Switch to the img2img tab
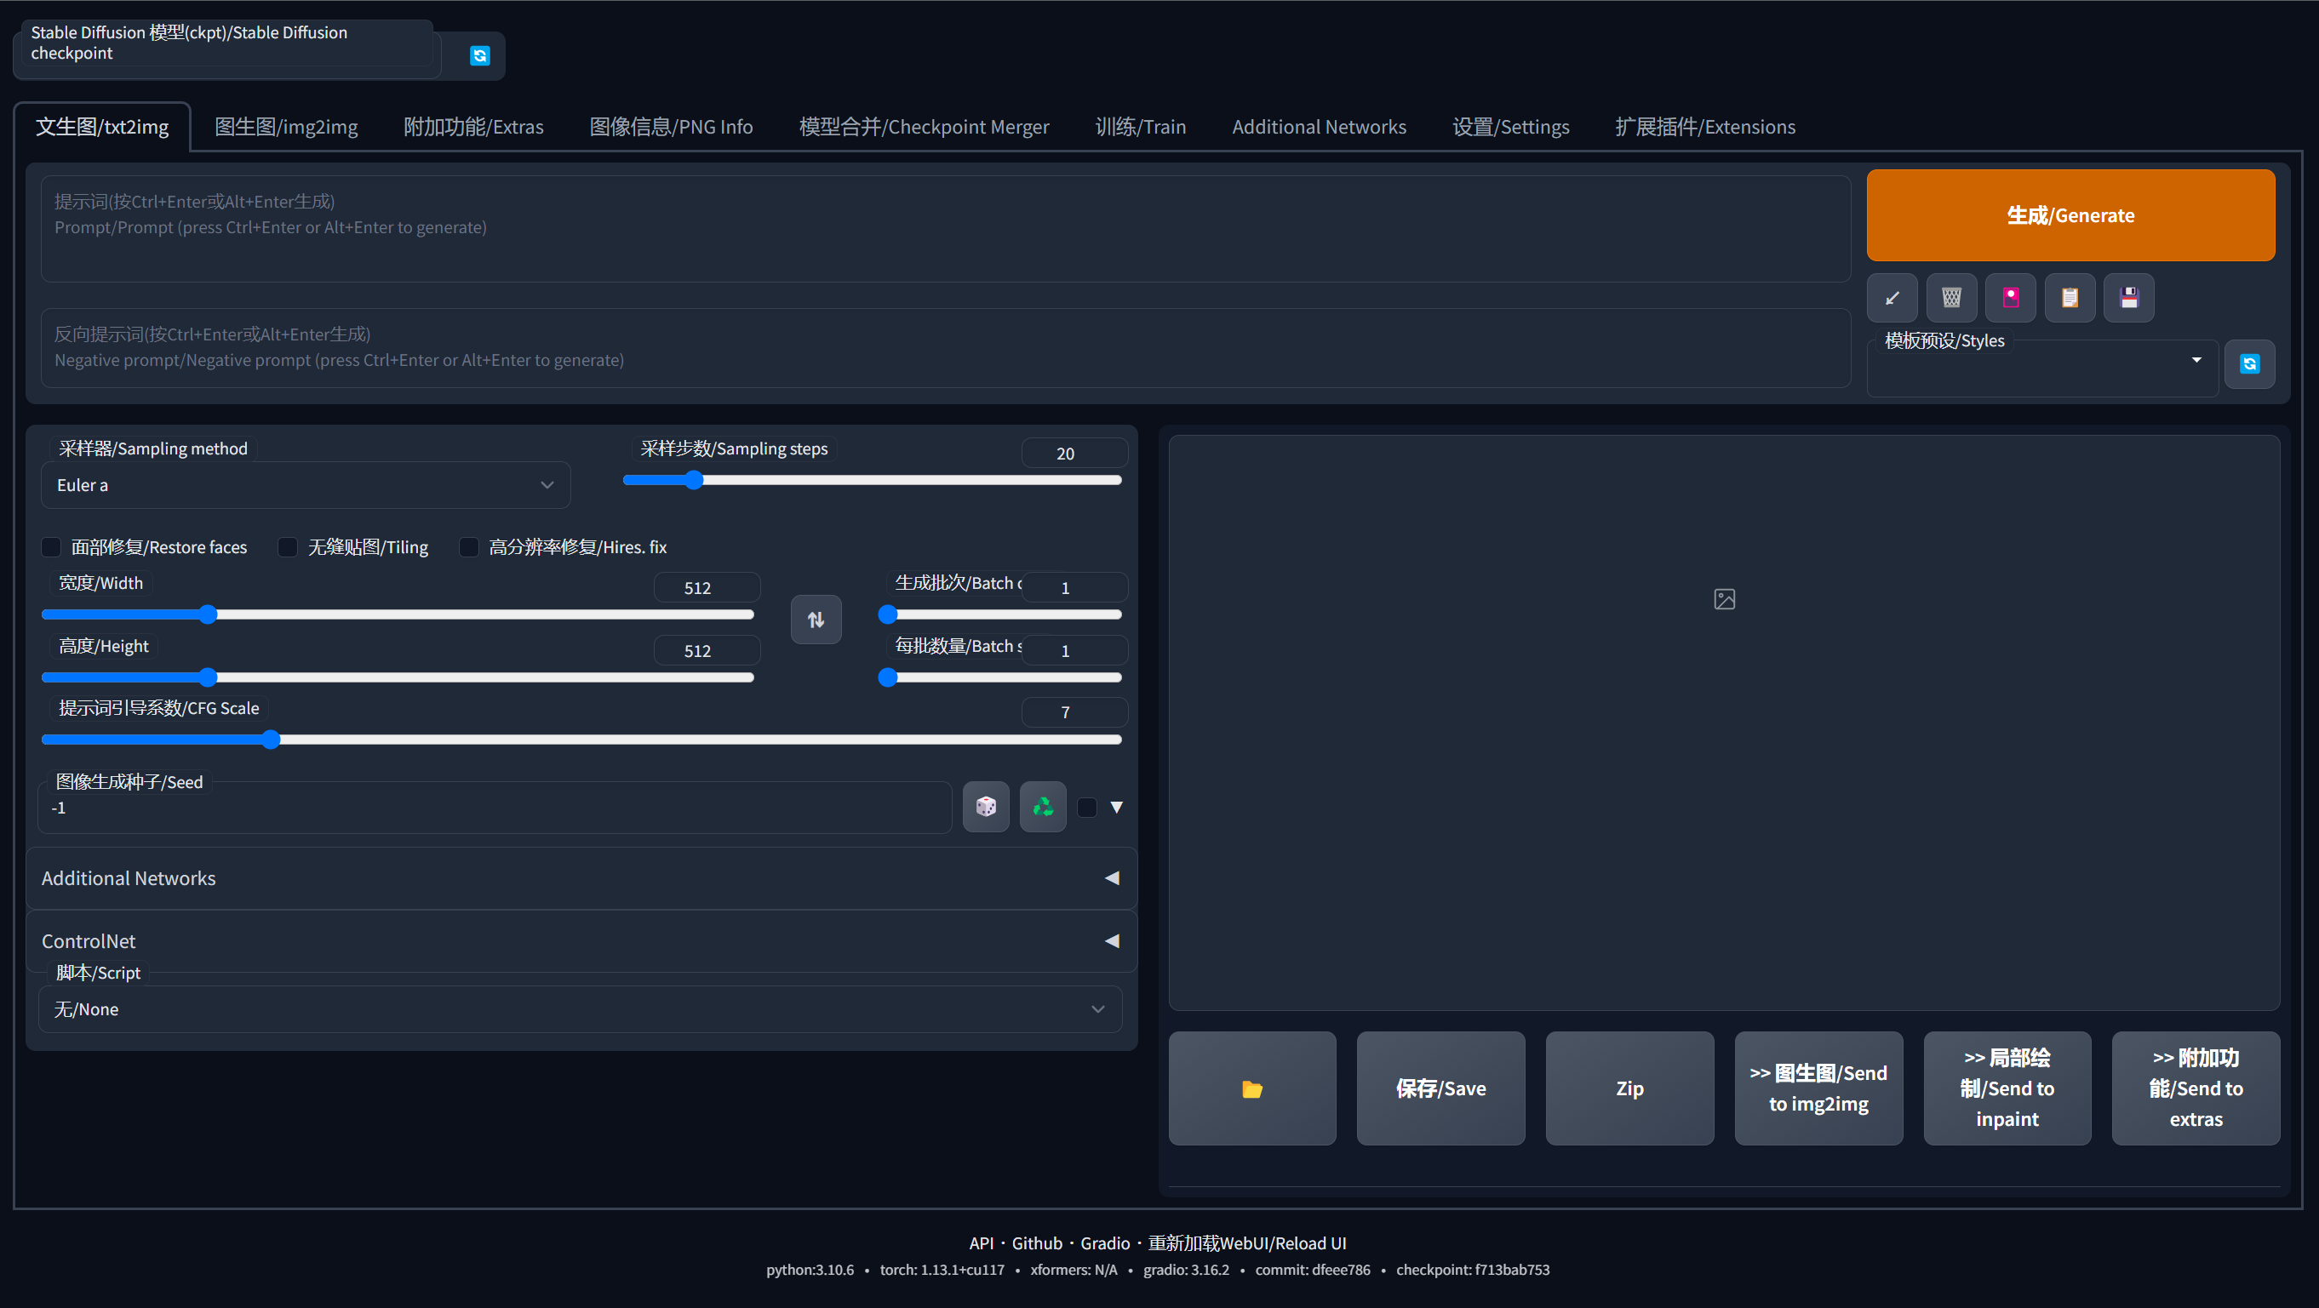Image resolution: width=2319 pixels, height=1308 pixels. (x=285, y=127)
